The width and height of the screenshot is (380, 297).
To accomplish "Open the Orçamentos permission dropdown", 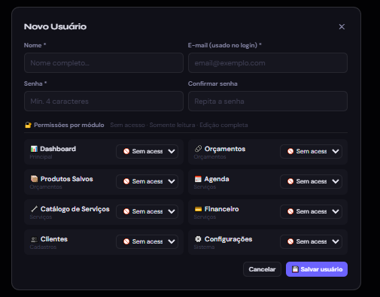I will tap(311, 151).
